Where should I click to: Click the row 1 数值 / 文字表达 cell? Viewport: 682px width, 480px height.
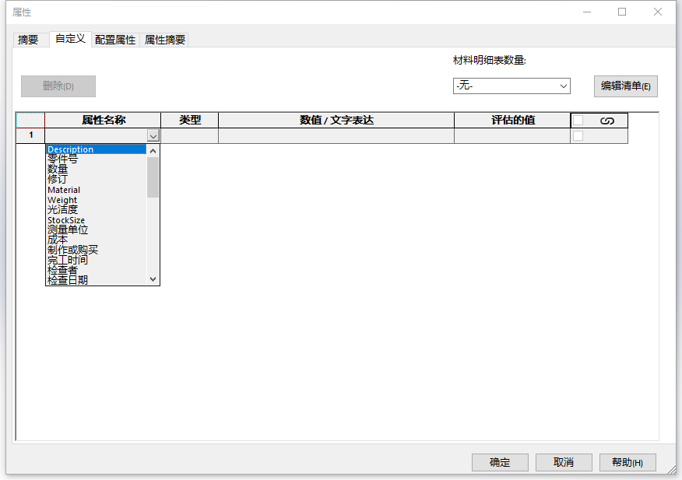tap(336, 135)
